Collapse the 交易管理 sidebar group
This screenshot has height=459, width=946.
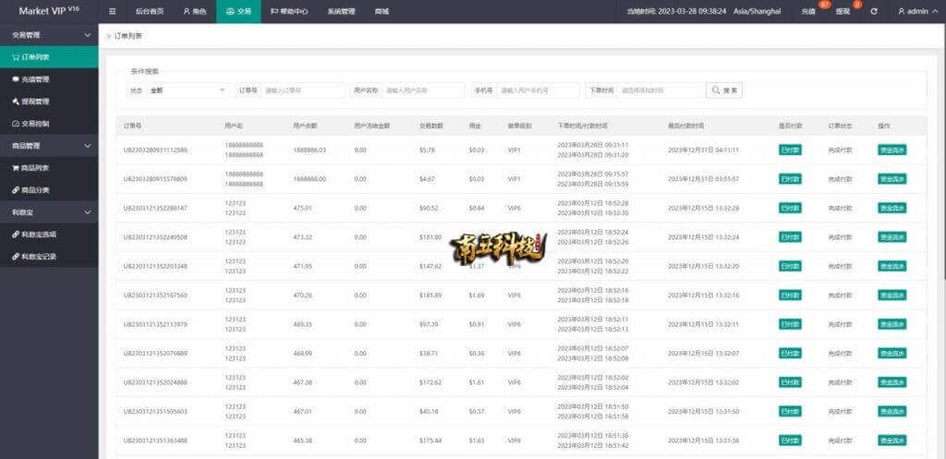[48, 34]
